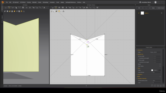The width and height of the screenshot is (166, 93).
Task: Click the user account profile icon
Action: pos(155,2)
